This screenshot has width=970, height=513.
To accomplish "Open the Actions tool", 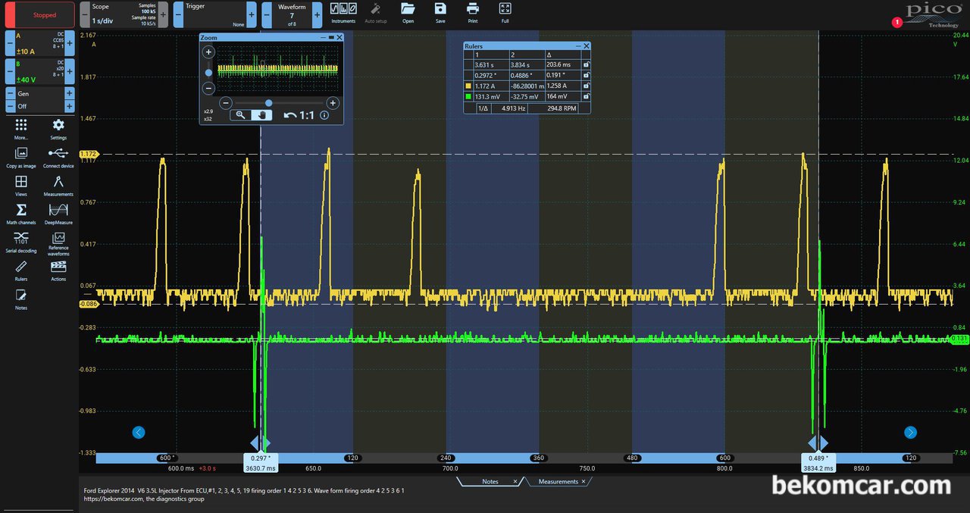I will click(58, 271).
